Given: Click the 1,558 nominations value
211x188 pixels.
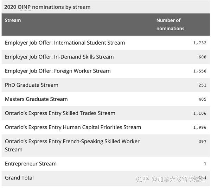Looking at the screenshot, I should [200, 71].
